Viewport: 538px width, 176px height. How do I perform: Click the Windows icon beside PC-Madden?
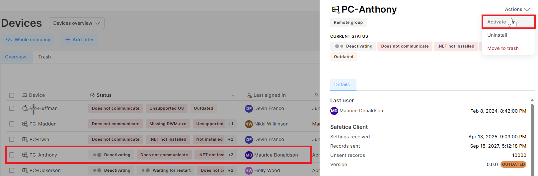[x=25, y=124]
